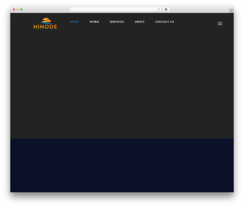Open the Work menu item
Screen dimensions: 244x207
click(x=94, y=22)
